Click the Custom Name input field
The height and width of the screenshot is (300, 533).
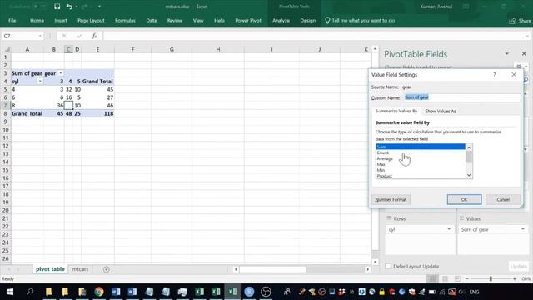[462, 97]
